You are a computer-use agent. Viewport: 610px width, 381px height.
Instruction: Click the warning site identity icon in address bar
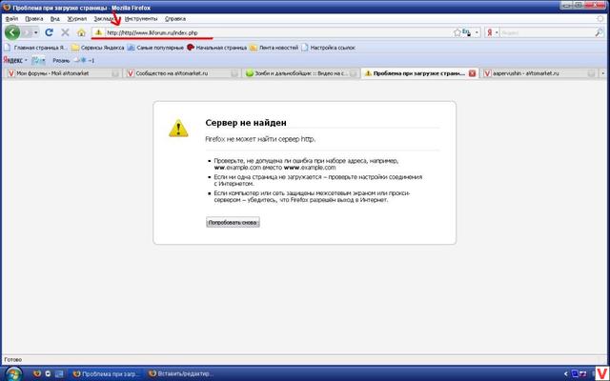[98, 32]
